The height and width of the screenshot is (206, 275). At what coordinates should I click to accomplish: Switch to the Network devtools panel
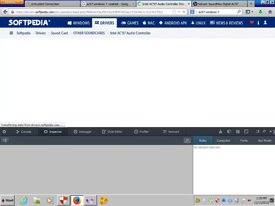tap(171, 132)
